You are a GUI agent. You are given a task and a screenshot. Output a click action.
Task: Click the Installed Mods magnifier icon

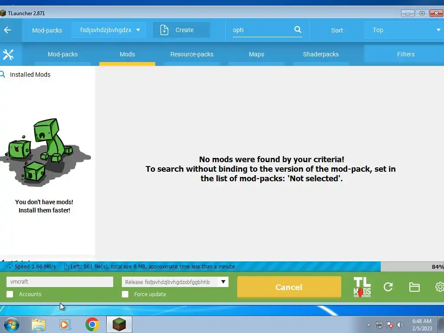click(x=3, y=75)
